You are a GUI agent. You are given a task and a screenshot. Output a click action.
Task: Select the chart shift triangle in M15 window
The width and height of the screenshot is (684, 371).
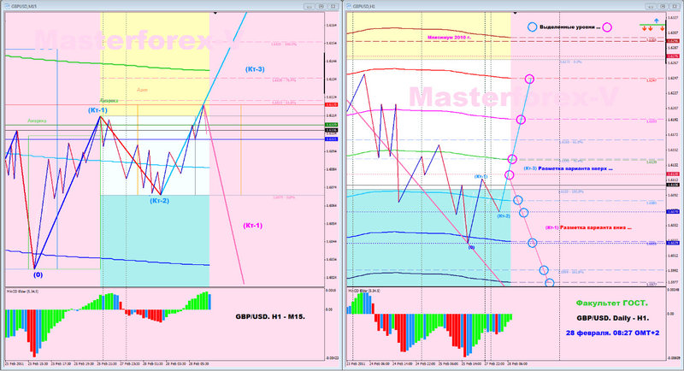click(215, 14)
